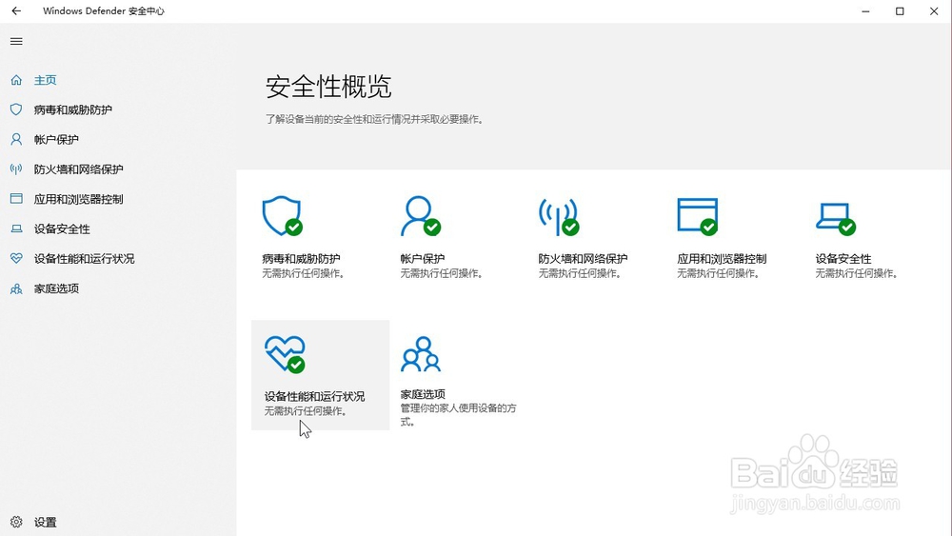Click 应用和浏览器控制 tile title

722,259
